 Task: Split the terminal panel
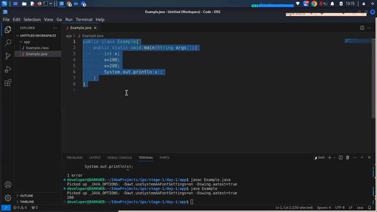click(x=340, y=158)
